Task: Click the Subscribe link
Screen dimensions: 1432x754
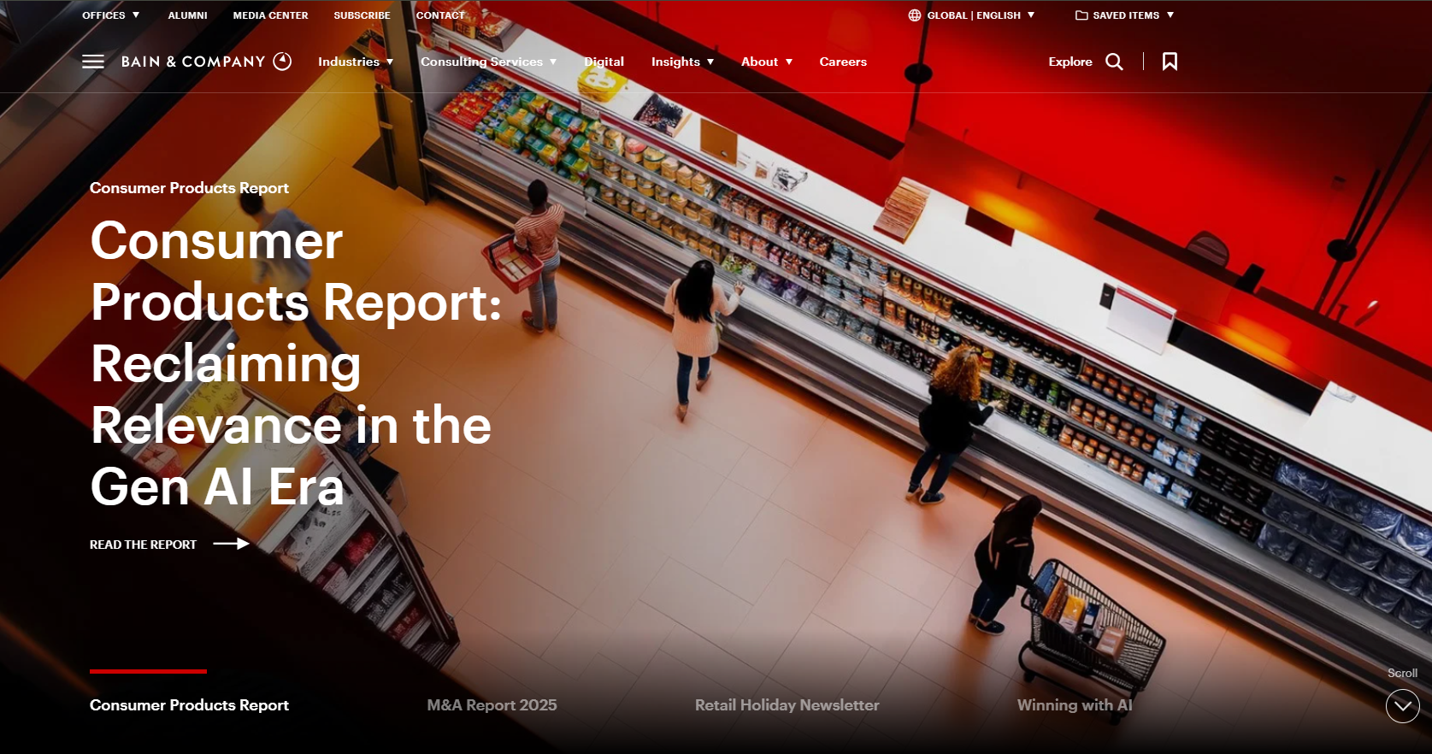Action: 362,15
